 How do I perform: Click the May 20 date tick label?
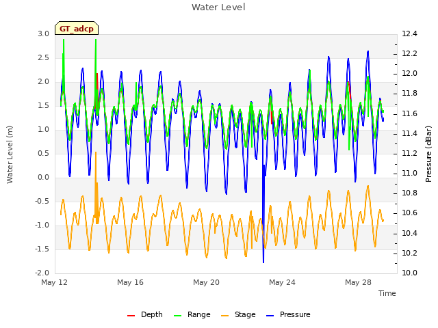tap(206, 282)
